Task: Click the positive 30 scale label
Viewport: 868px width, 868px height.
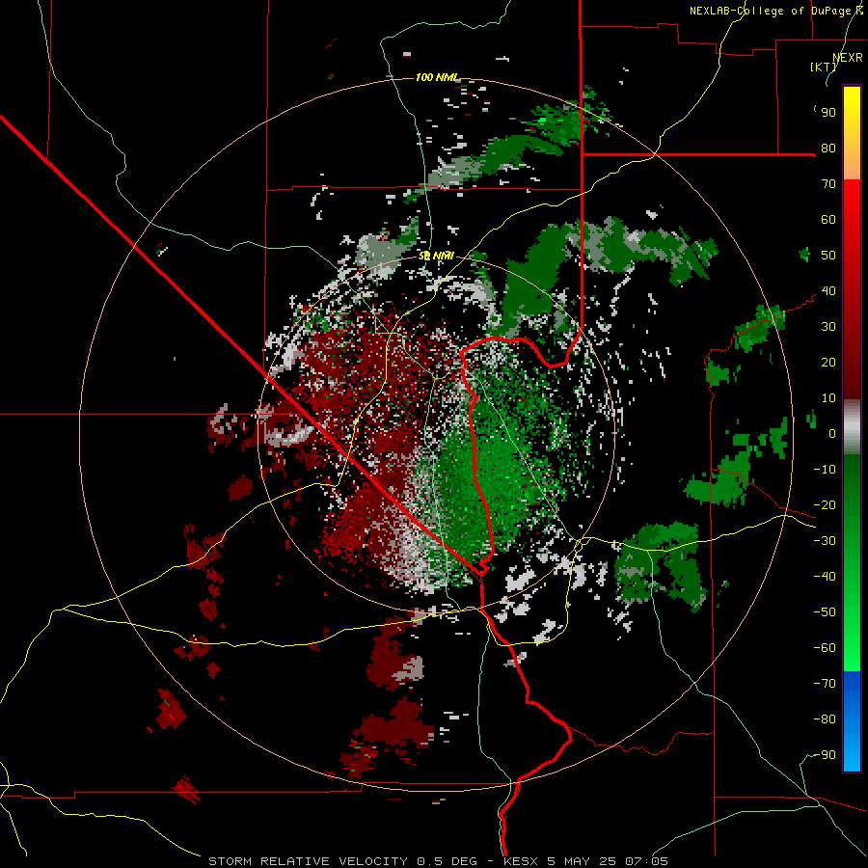Action: pyautogui.click(x=828, y=327)
